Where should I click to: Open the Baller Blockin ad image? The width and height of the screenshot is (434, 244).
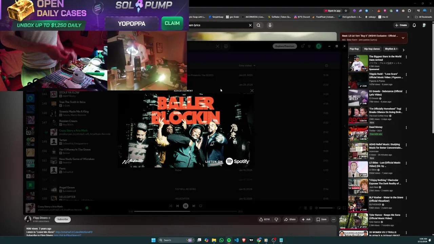185,130
